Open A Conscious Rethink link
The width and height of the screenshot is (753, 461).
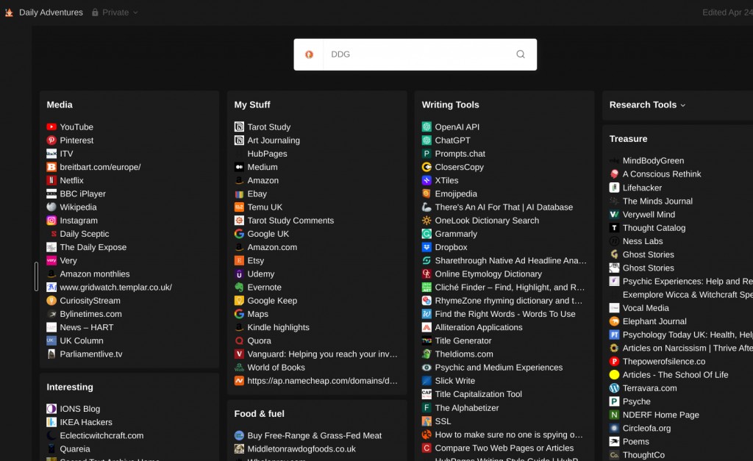662,174
